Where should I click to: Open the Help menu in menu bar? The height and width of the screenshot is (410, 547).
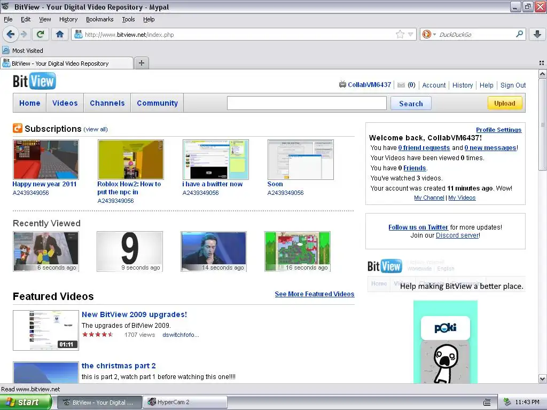(149, 19)
